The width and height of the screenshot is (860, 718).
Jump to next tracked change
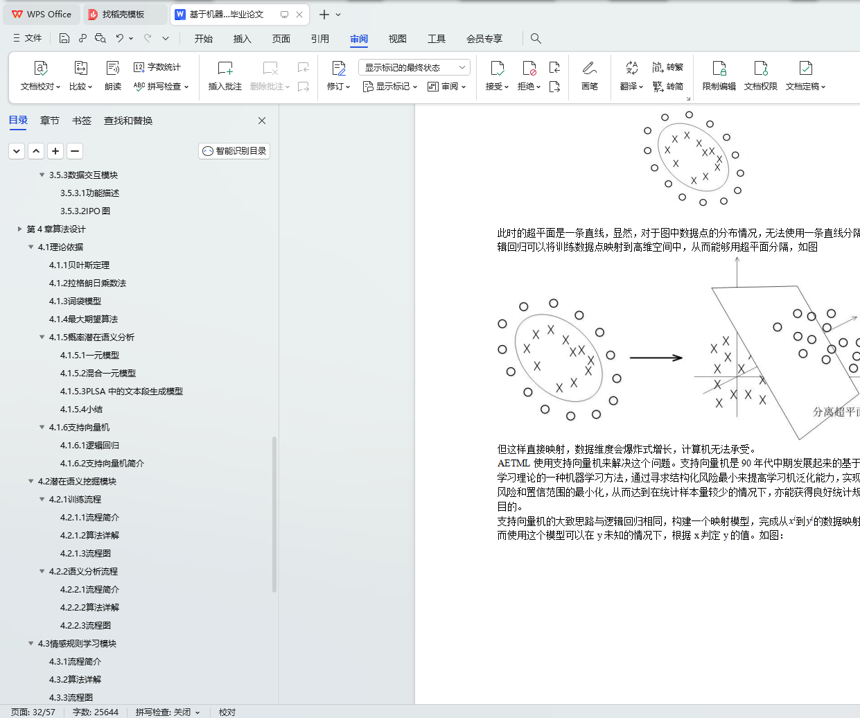[x=554, y=87]
